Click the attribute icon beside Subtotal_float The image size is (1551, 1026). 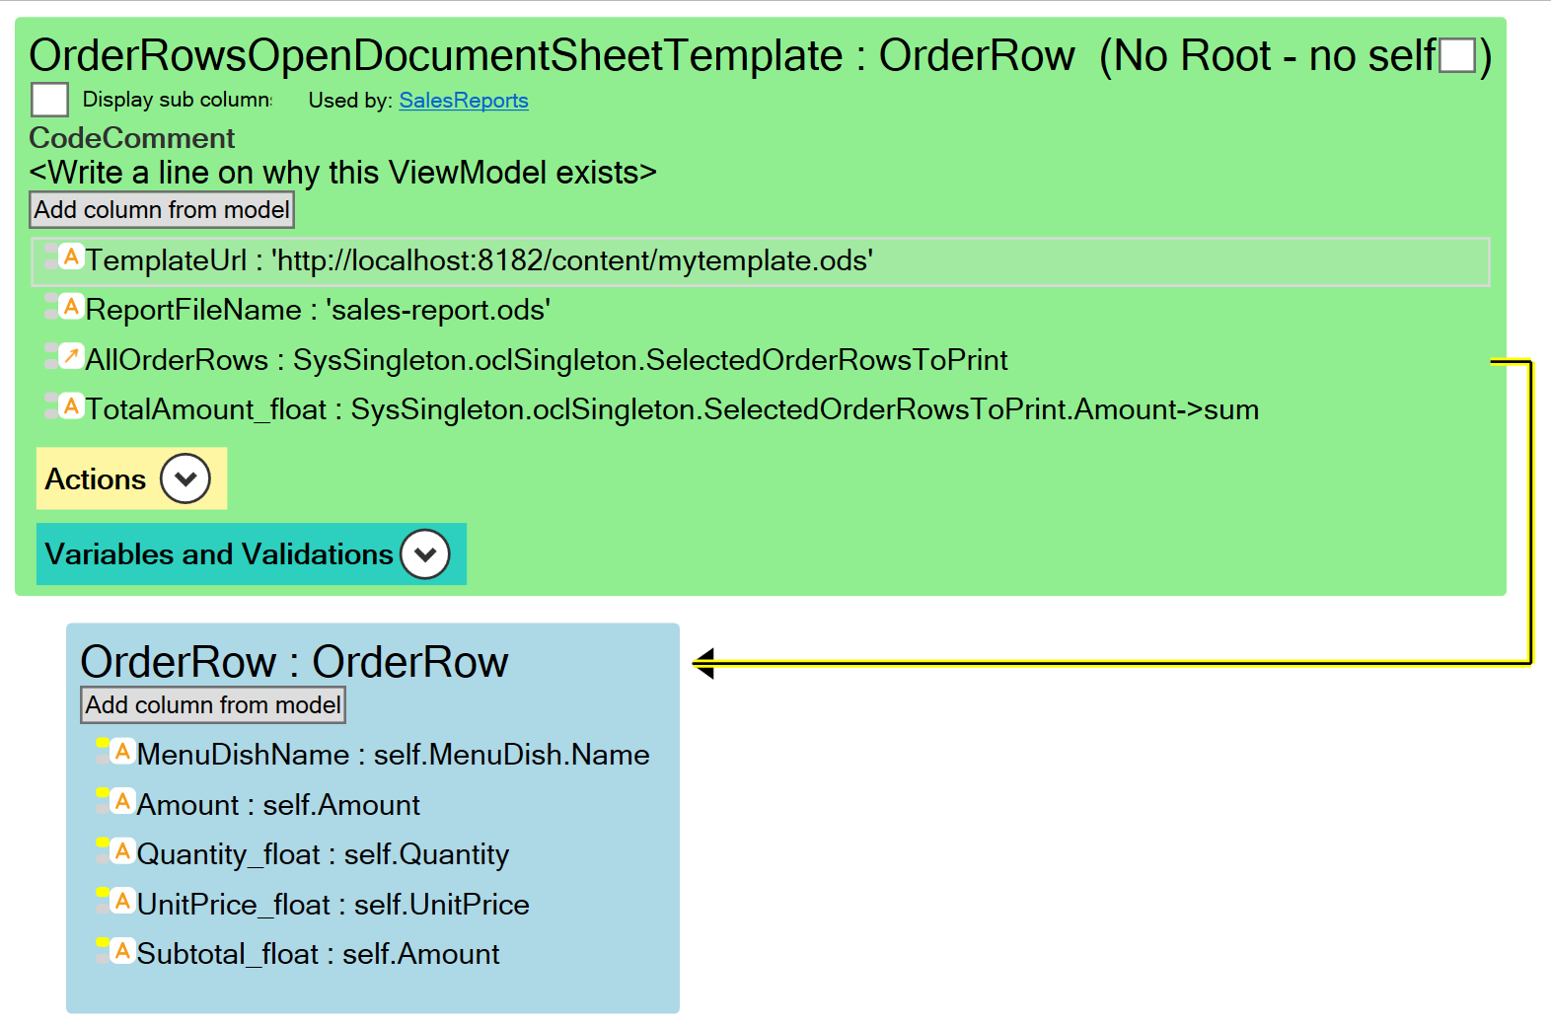click(x=122, y=951)
